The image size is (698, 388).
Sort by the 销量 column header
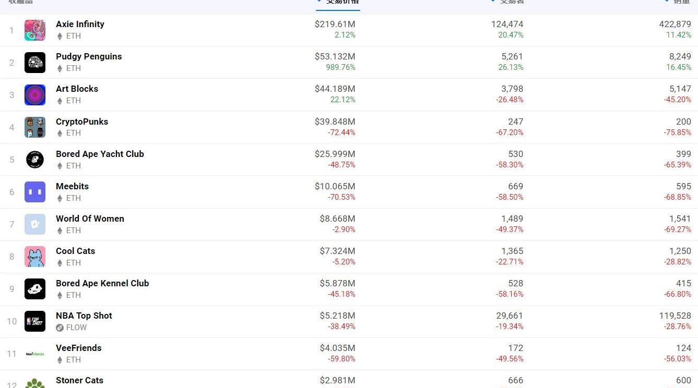click(681, 2)
